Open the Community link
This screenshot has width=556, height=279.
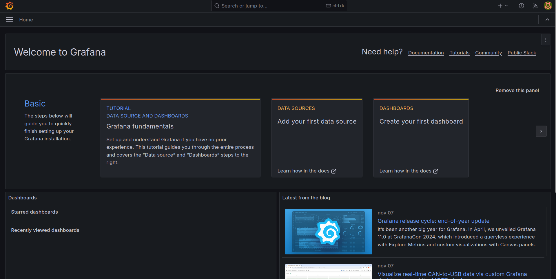pyautogui.click(x=488, y=53)
